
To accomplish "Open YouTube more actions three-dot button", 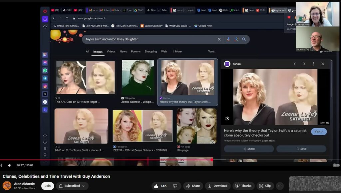I will pos(280,186).
